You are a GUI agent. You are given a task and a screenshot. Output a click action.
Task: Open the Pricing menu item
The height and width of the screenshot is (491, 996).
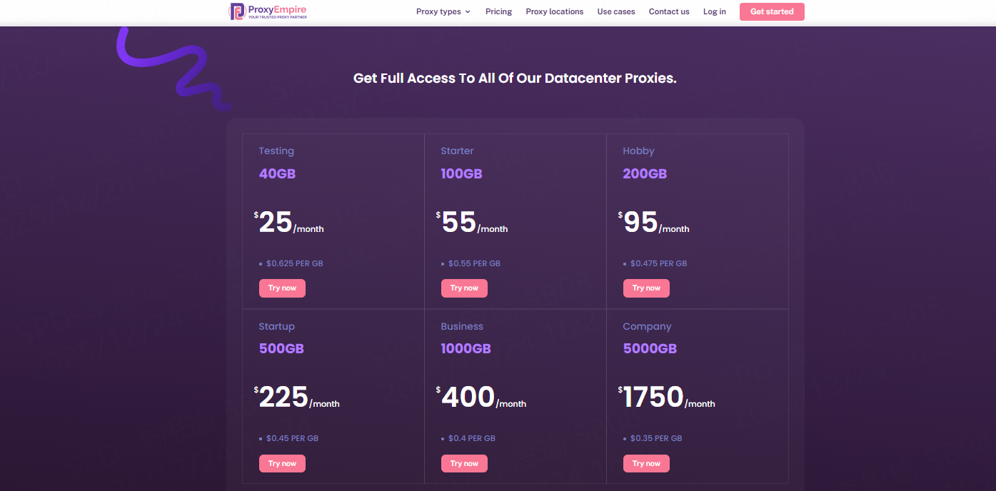(x=498, y=11)
